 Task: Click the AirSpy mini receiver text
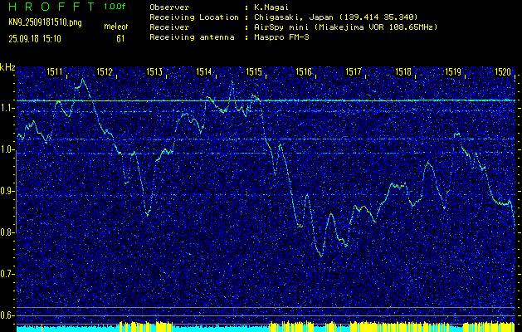[x=345, y=27]
